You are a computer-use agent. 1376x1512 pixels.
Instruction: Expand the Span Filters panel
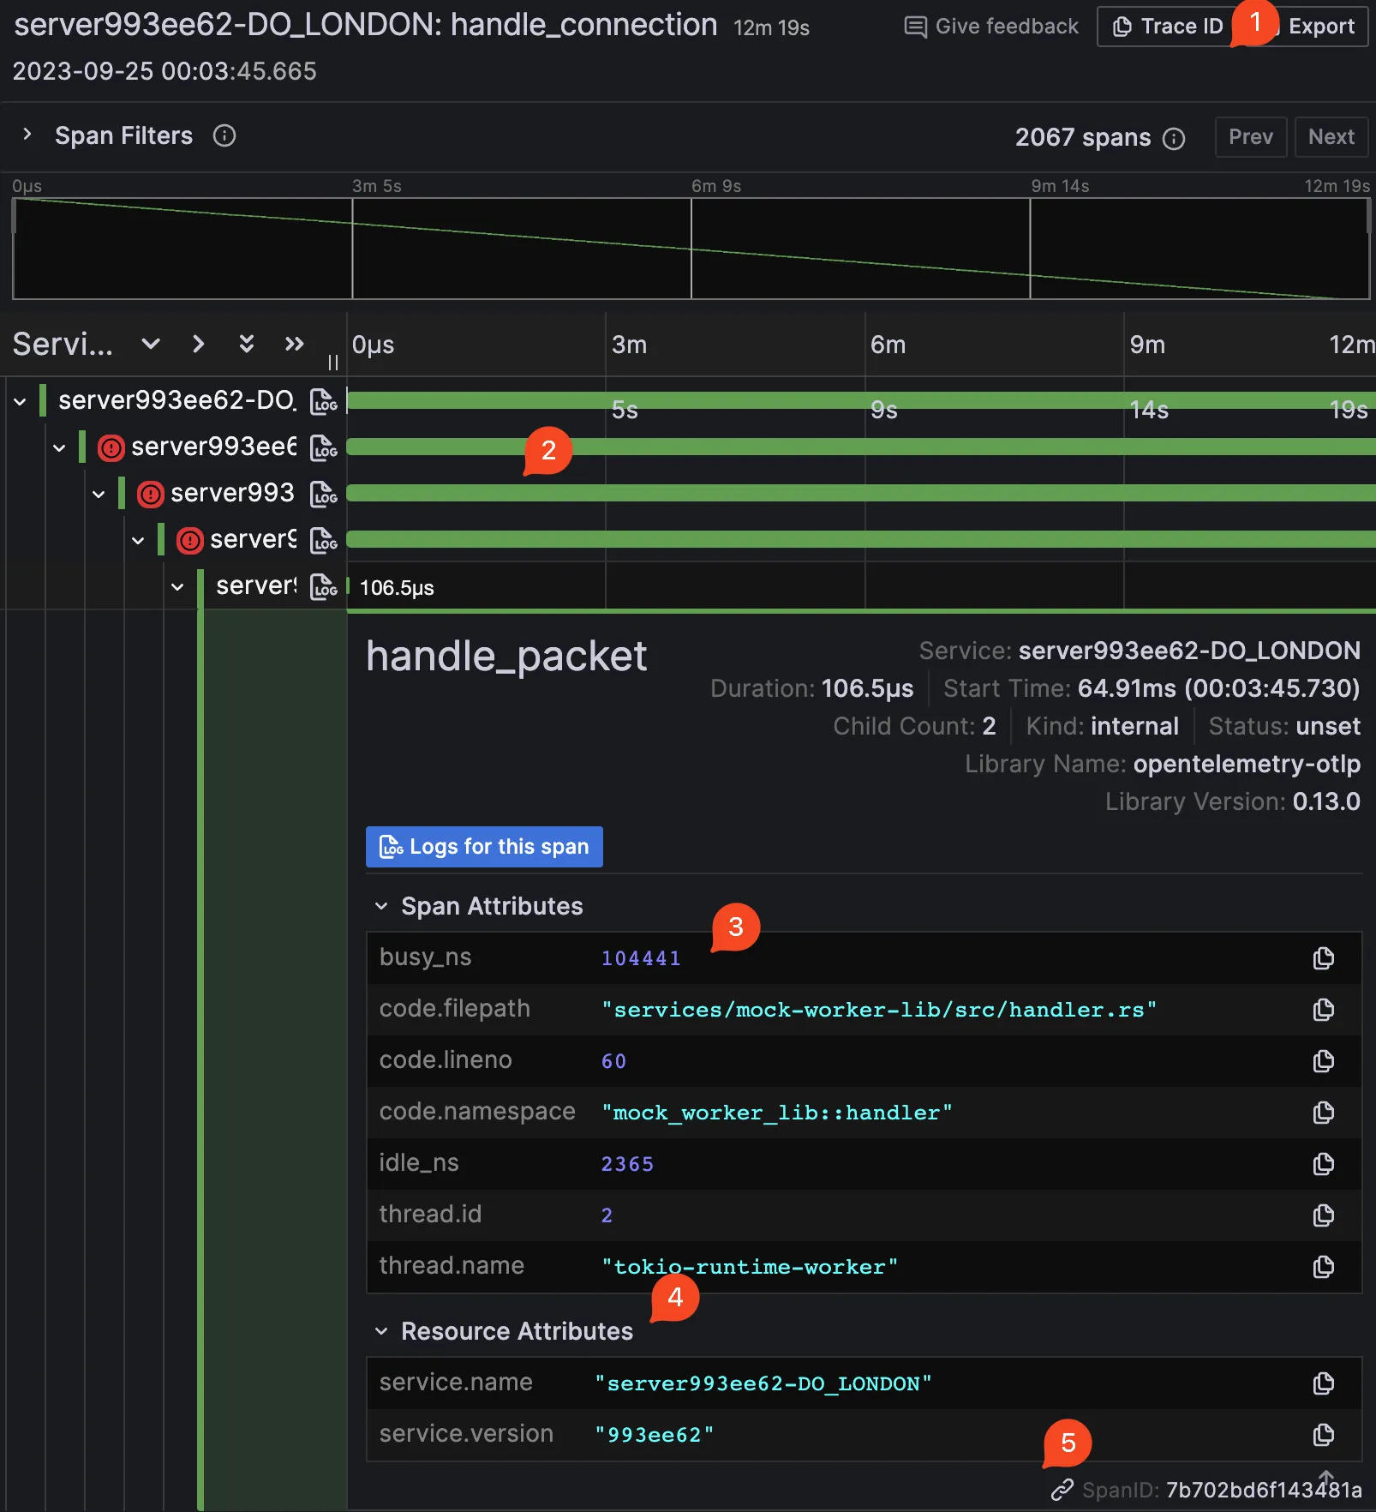click(x=27, y=135)
